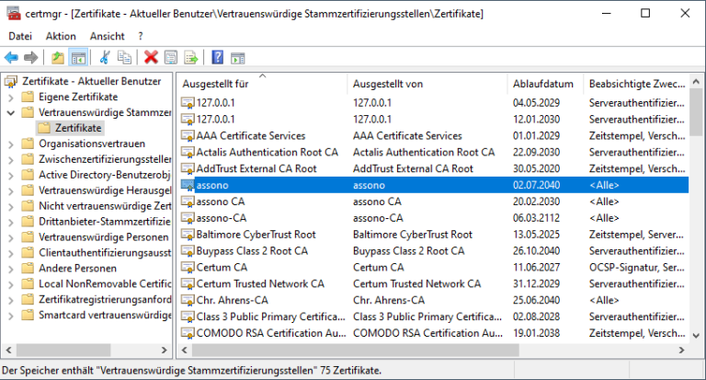
Task: Click the blue Back arrow in toolbar
Action: (11, 58)
